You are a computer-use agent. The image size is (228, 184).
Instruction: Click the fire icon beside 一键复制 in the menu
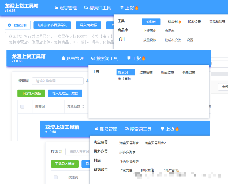(x=180, y=22)
